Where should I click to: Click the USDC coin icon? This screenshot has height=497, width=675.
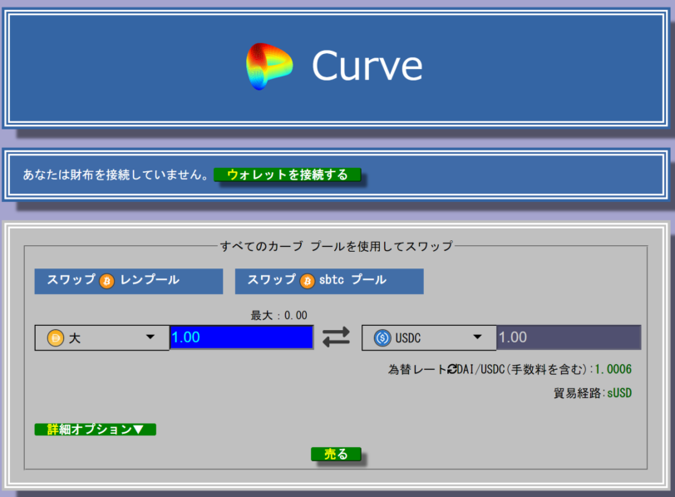(382, 338)
